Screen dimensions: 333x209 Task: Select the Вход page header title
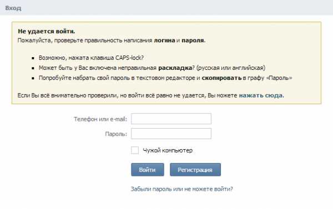pos(13,8)
